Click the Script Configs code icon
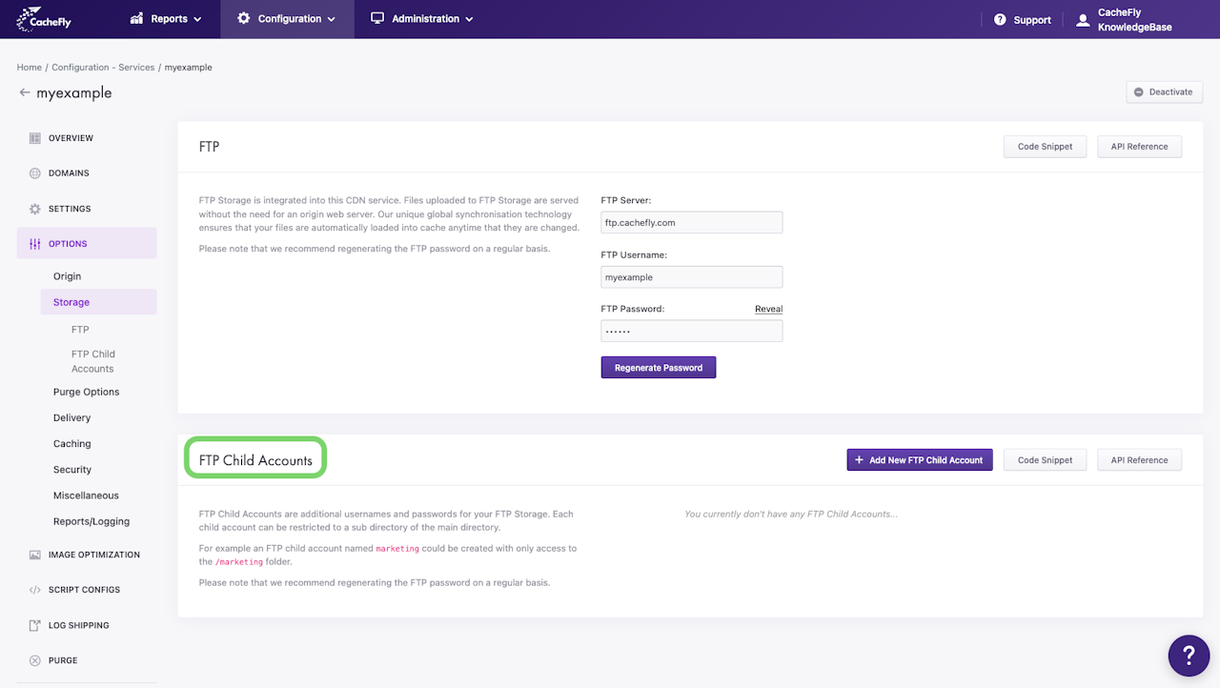 pos(35,590)
